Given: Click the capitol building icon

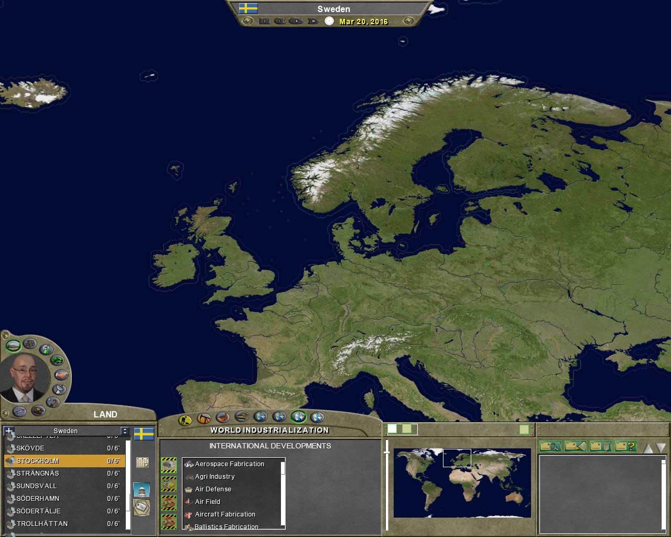Looking at the screenshot, I should pos(142,490).
